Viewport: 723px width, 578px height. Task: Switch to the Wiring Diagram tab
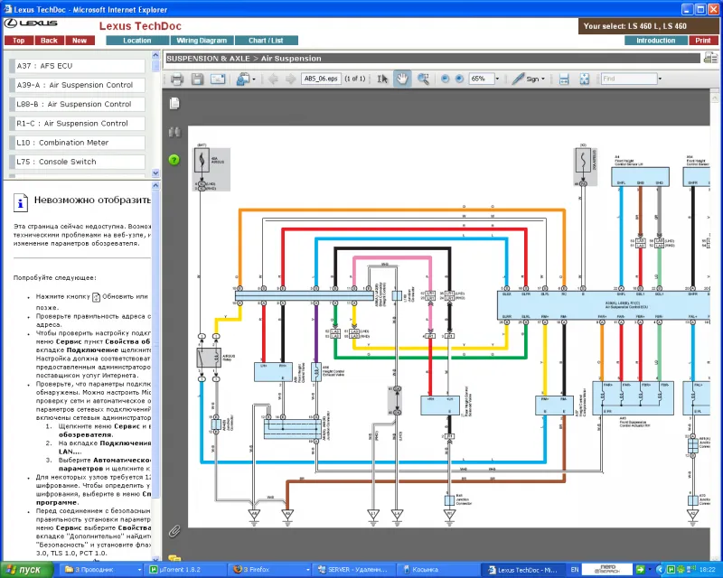click(202, 41)
